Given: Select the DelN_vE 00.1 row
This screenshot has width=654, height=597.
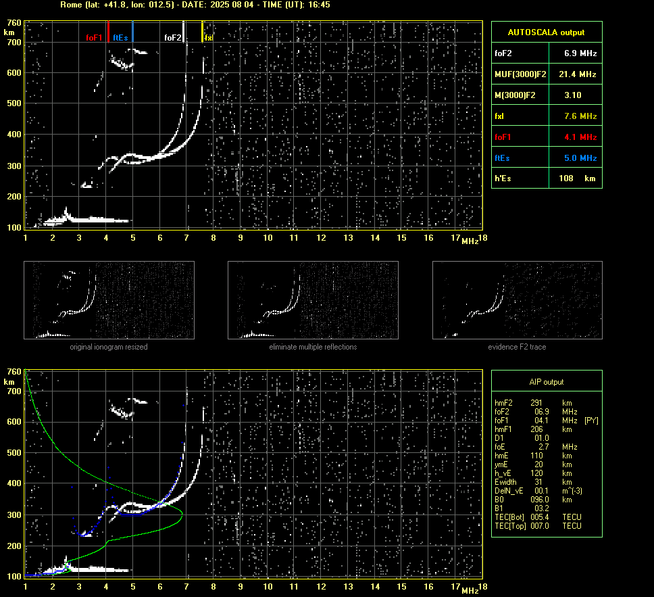Looking at the screenshot, I should [538, 491].
